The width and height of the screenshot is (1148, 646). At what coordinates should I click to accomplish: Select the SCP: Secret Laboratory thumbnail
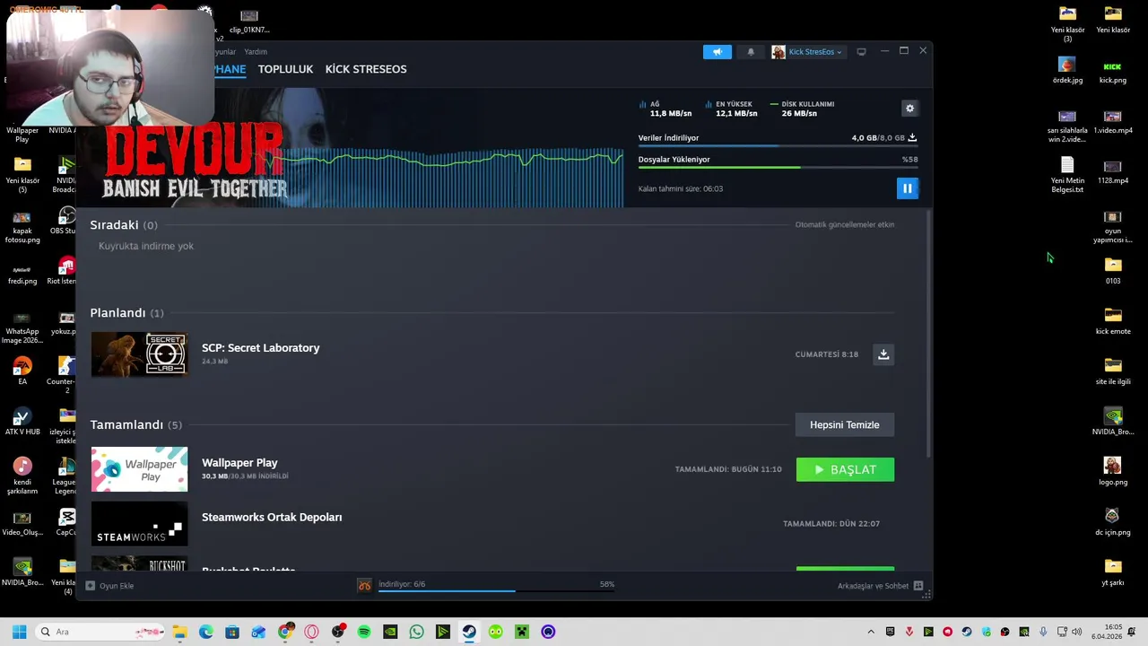[139, 354]
